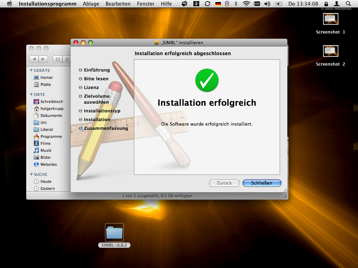Open Filme in Finder sidebar

[42, 143]
